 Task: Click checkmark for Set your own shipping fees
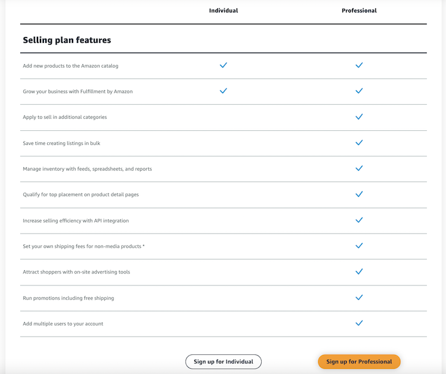(359, 246)
